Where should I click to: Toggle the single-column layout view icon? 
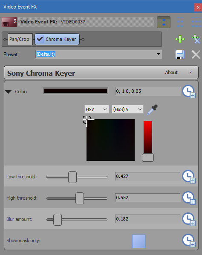pyautogui.click(x=164, y=22)
